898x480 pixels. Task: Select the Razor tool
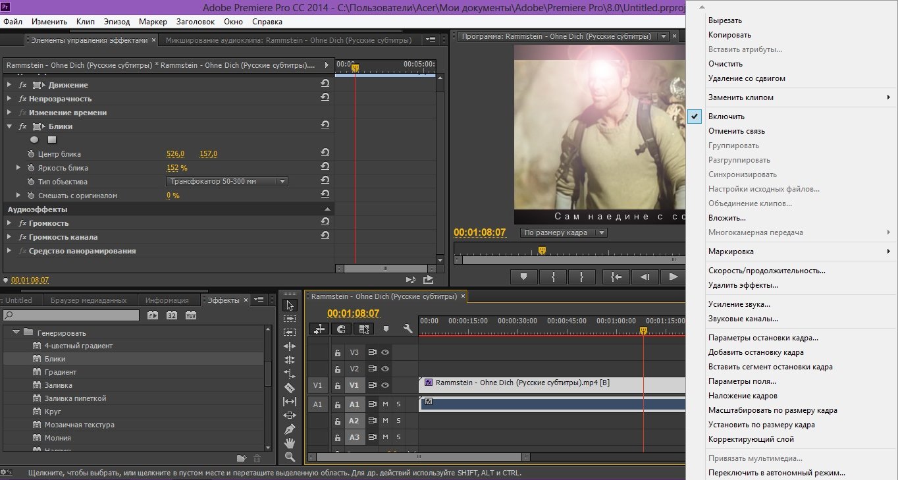[x=290, y=388]
